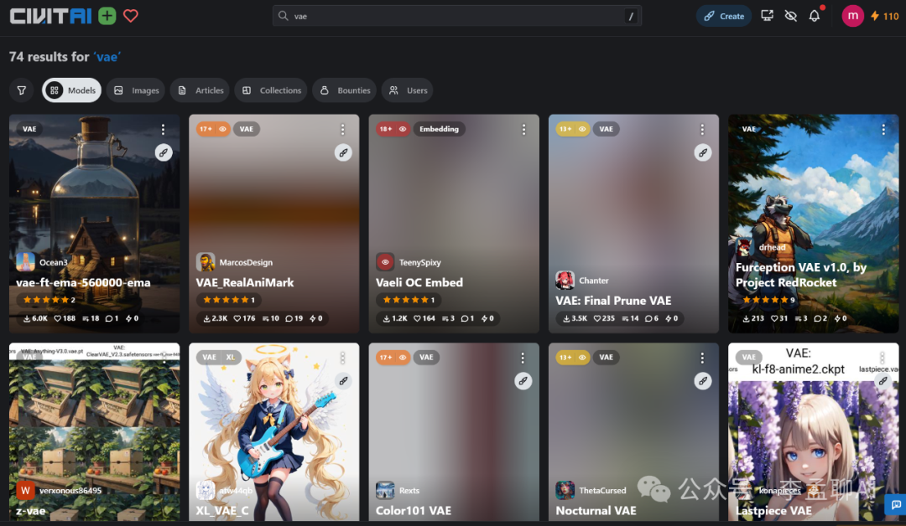The height and width of the screenshot is (526, 906).
Task: Open three-dot menu on Nocturnal VAE card
Action: (702, 358)
